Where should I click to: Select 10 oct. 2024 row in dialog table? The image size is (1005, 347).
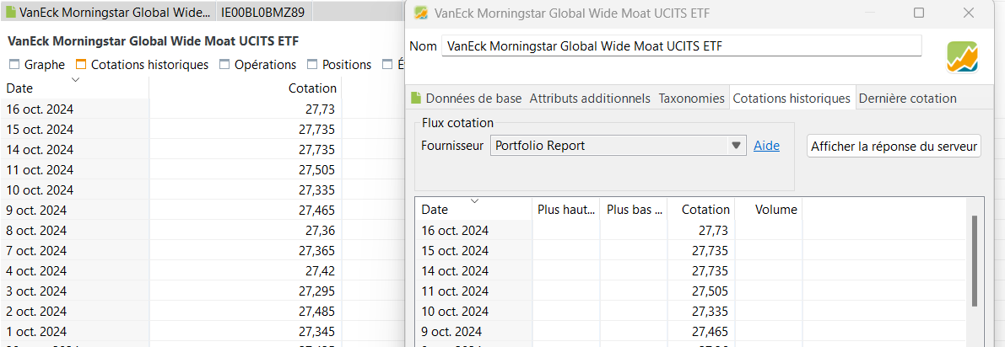point(690,312)
